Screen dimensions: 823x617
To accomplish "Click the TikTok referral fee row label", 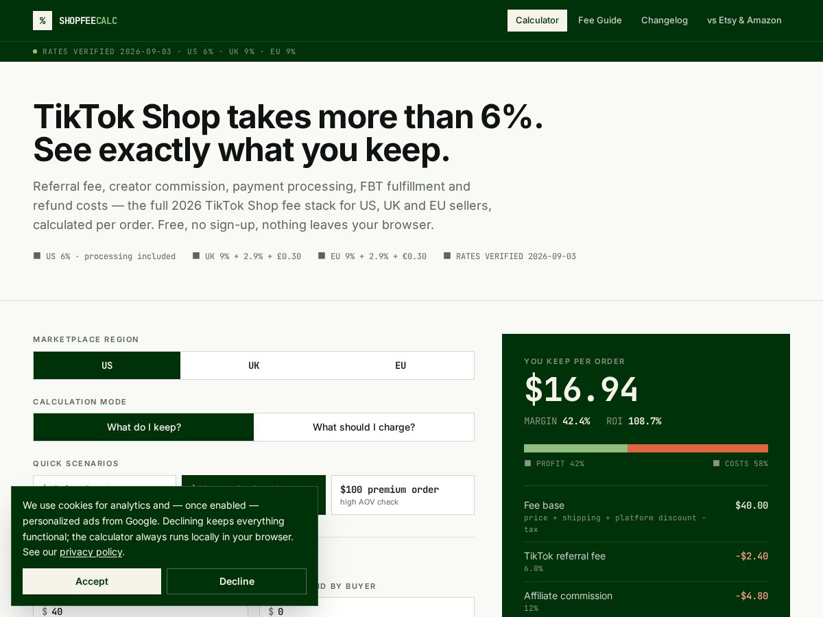I will 564,556.
